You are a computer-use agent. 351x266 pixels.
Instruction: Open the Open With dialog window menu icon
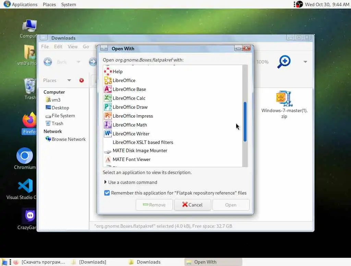104,48
